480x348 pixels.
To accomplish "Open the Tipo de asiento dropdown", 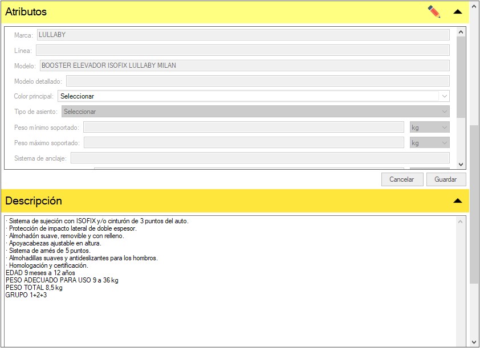I will click(255, 112).
